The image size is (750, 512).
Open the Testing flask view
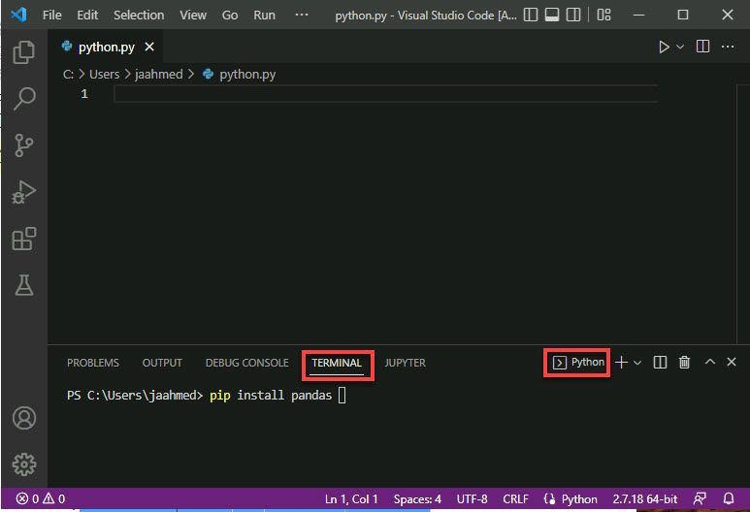[x=24, y=285]
